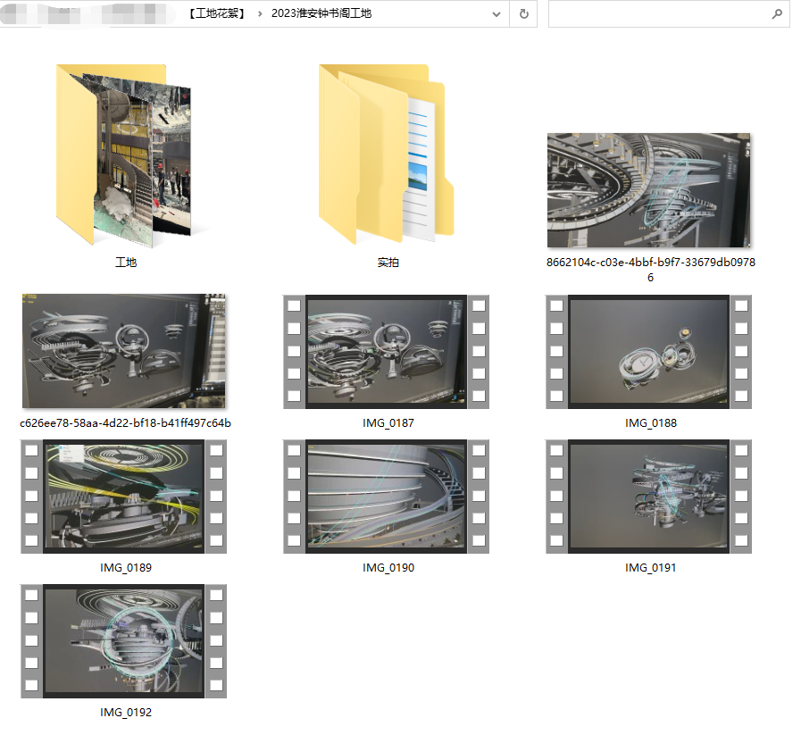The width and height of the screenshot is (801, 735).
Task: Select the IMG_0189 video file
Action: pos(125,497)
